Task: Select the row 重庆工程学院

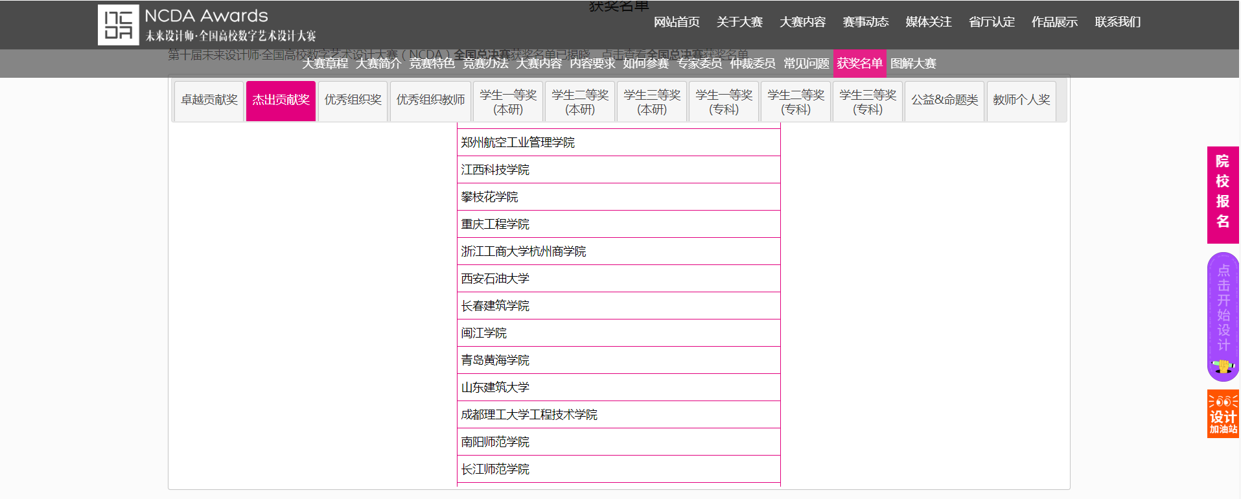Action: tap(619, 224)
